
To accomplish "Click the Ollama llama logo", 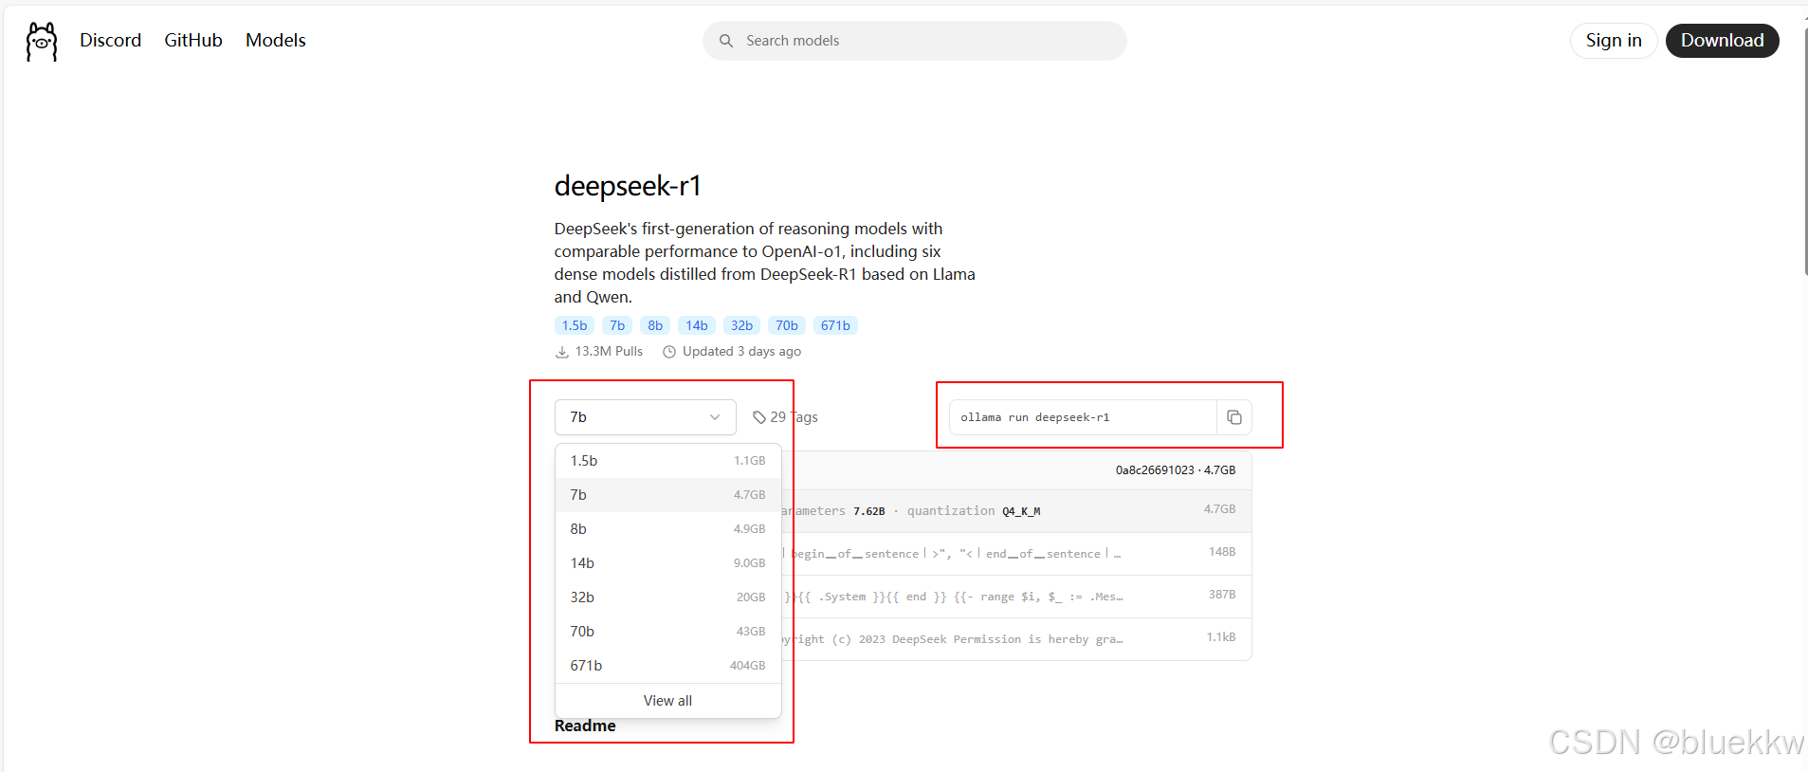I will click(42, 42).
